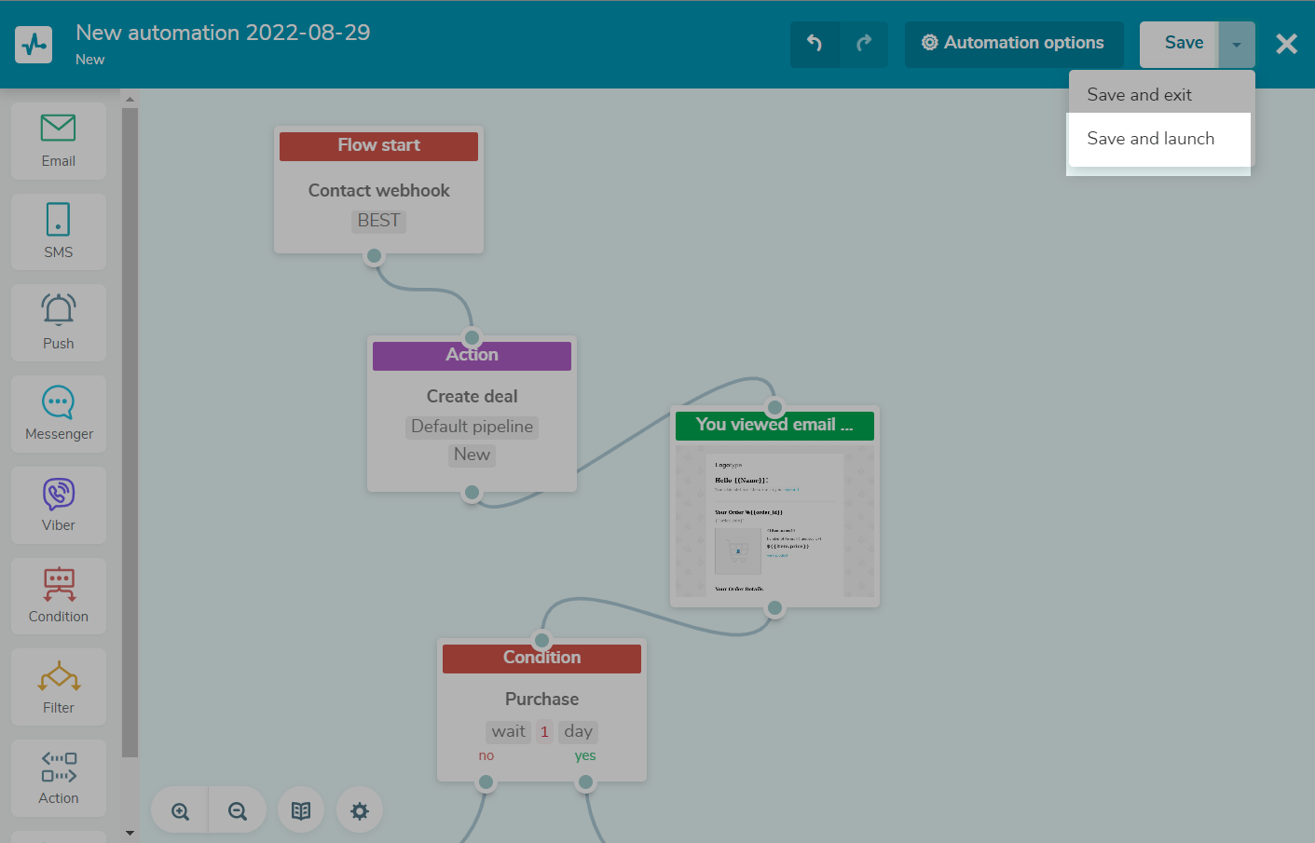Collapse the Save dropdown arrow
Screen dimensions: 1315x843
point(1237,45)
